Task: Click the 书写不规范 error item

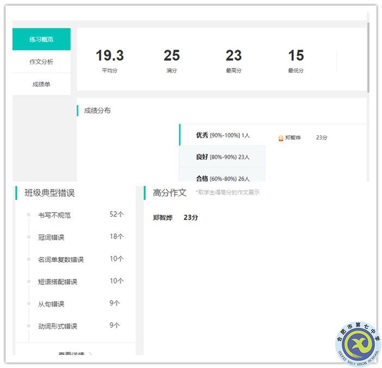Action: coord(54,215)
